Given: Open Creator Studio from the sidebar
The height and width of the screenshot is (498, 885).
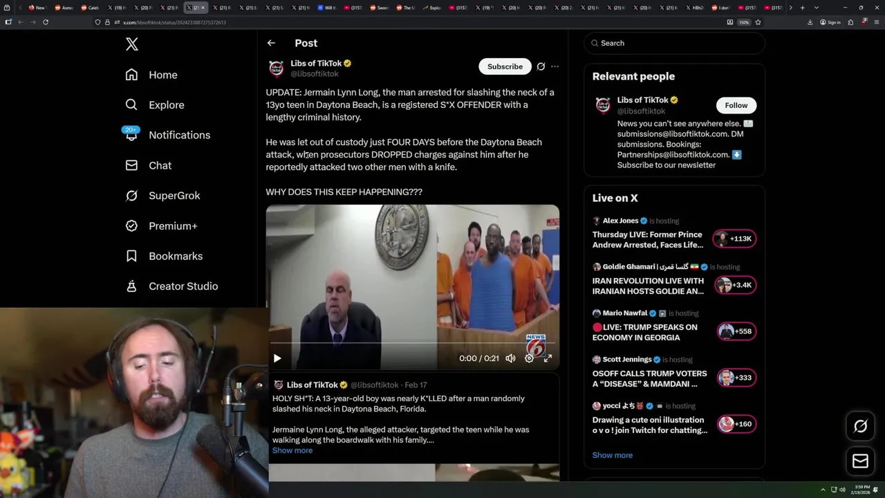Looking at the screenshot, I should 171,286.
